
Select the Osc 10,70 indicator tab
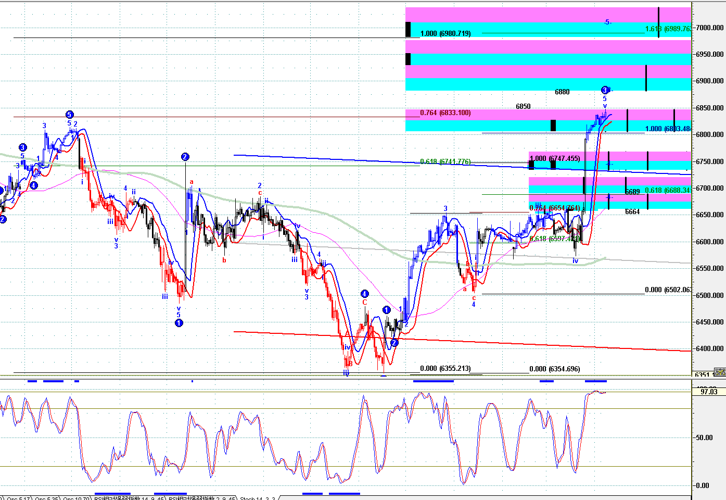[77, 498]
